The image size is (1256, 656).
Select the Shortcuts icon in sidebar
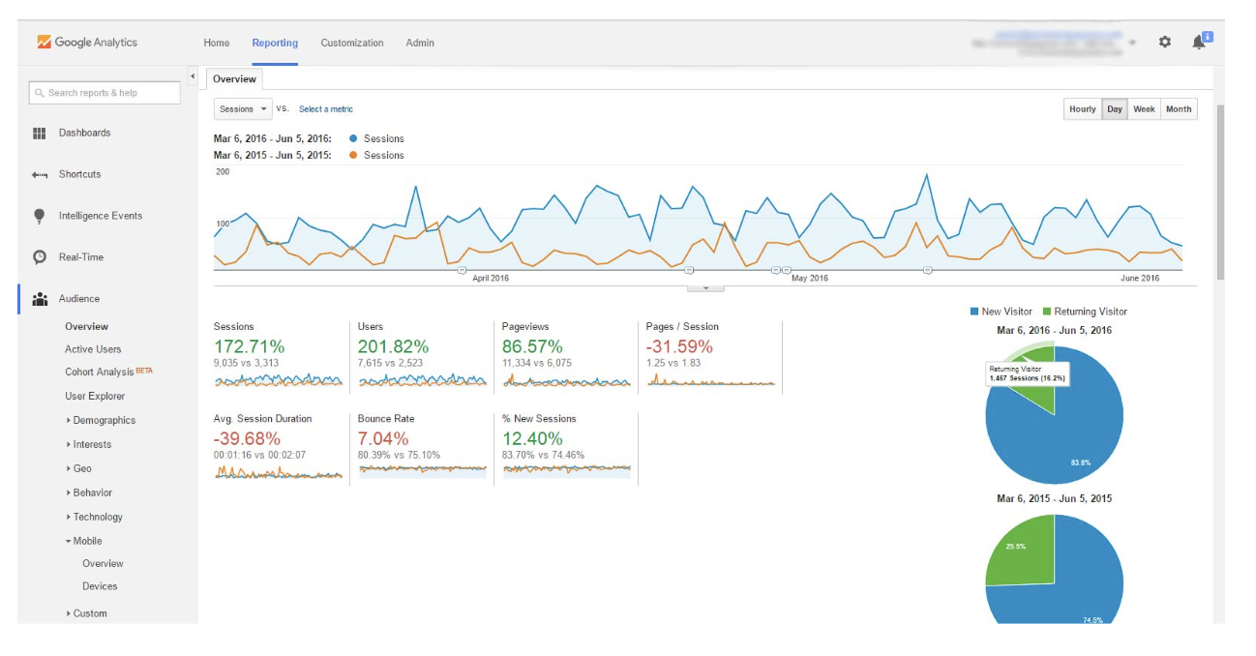click(x=40, y=174)
